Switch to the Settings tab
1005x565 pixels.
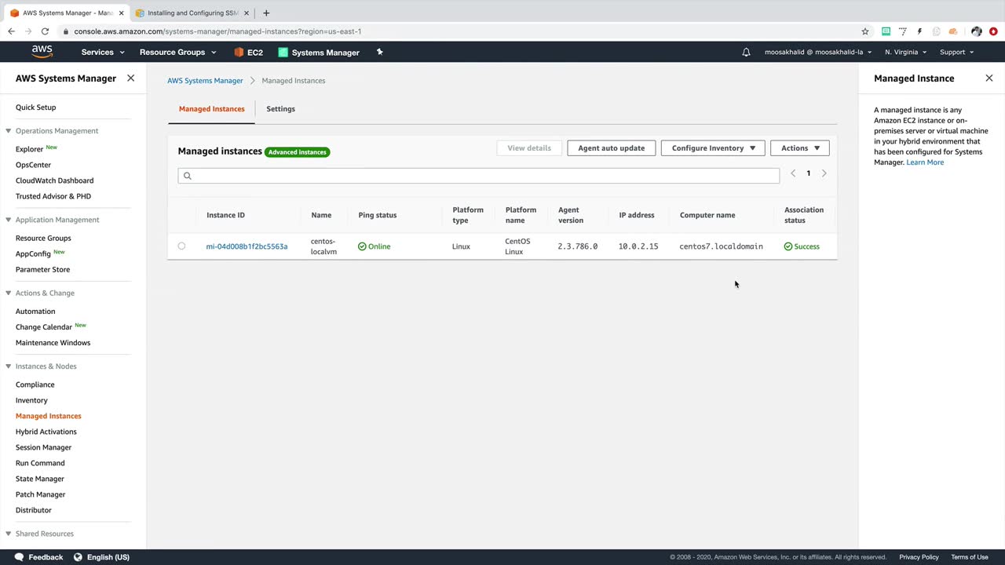pyautogui.click(x=280, y=109)
